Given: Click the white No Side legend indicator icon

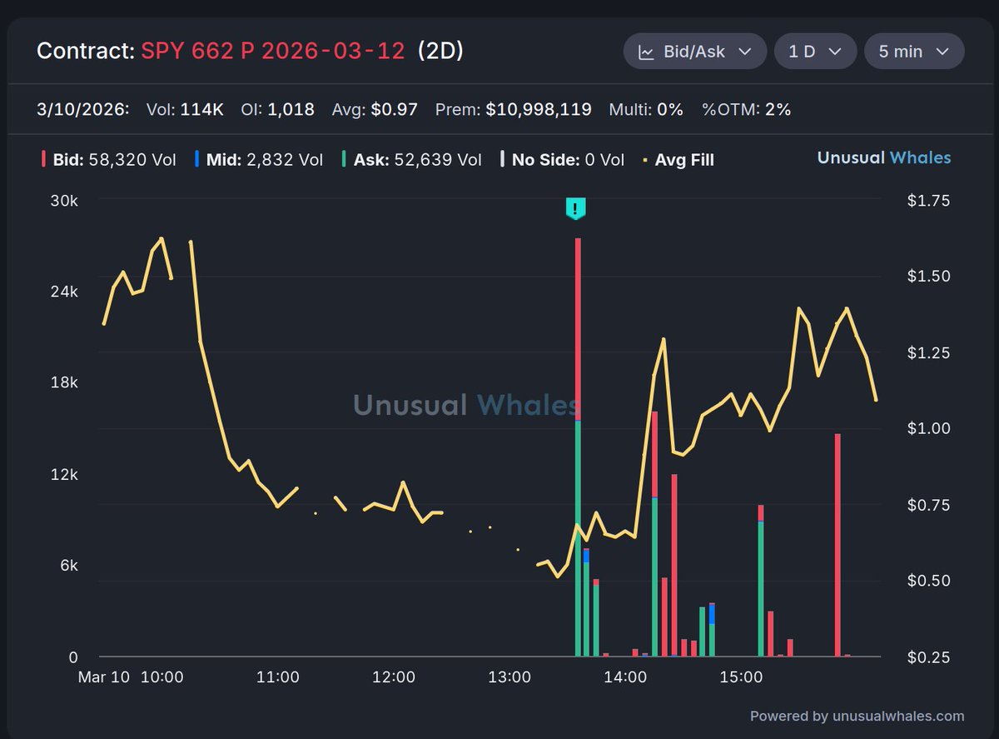Looking at the screenshot, I should (x=500, y=159).
